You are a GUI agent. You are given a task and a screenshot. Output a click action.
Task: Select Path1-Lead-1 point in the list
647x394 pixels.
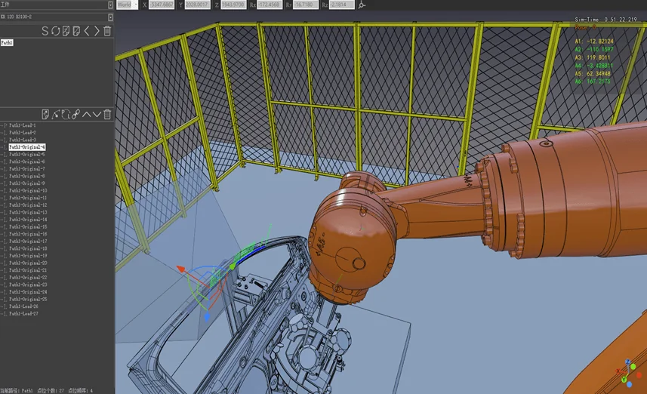tap(23, 125)
